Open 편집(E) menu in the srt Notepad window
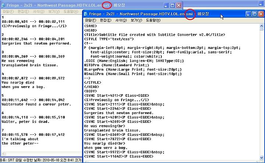The width and height of the screenshot is (265, 163). [23, 11]
